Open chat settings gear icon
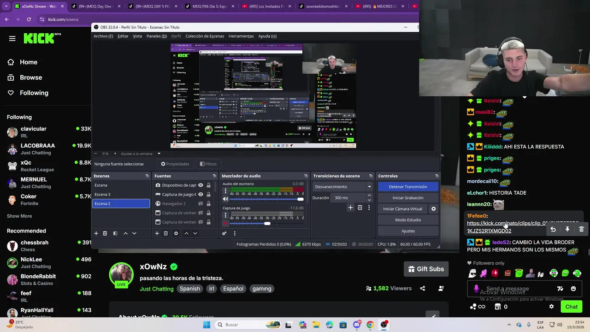This screenshot has width=590, height=332. coord(551,307)
